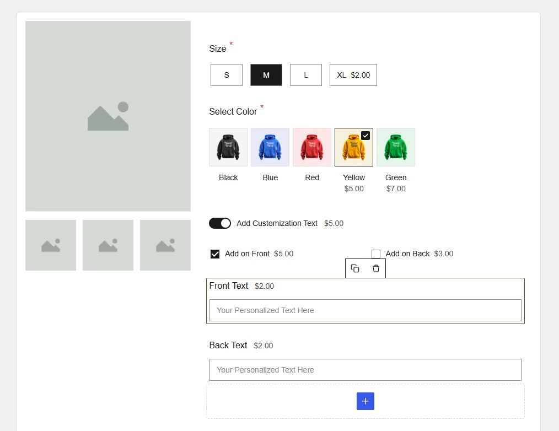This screenshot has width=559, height=431.
Task: Click the Front Text input field
Action: coord(365,310)
